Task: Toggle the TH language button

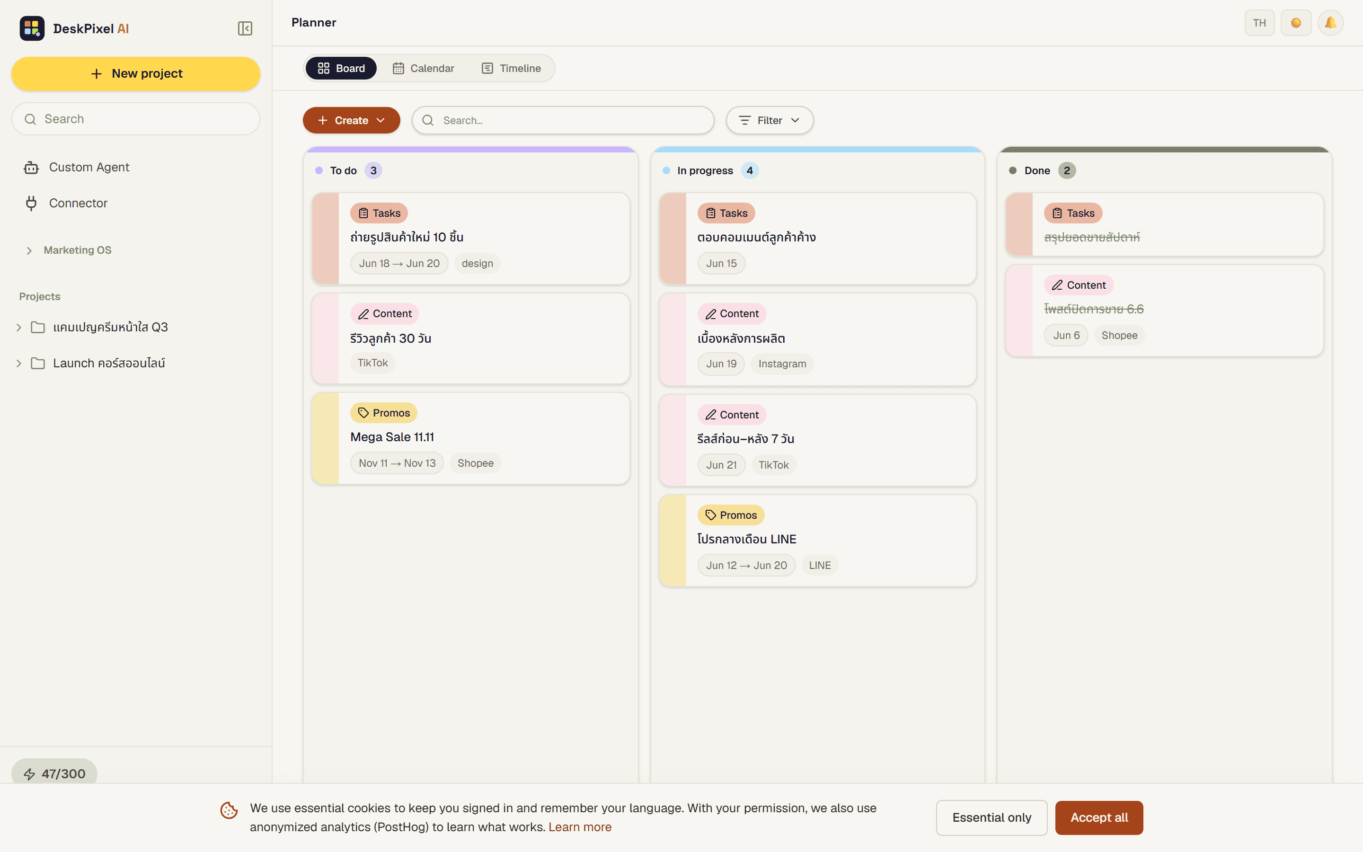Action: click(x=1259, y=23)
